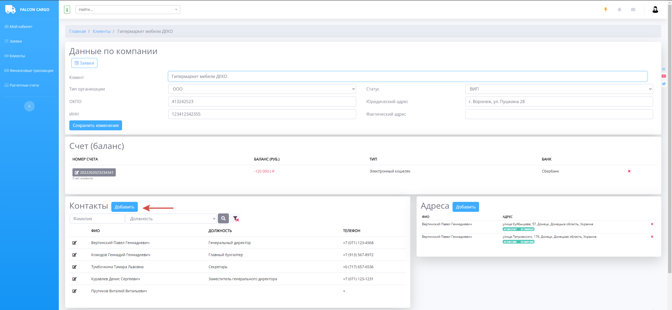Image resolution: width=672 pixels, height=310 pixels.
Task: Open Расчетные счета in sidebar
Action: (x=24, y=85)
